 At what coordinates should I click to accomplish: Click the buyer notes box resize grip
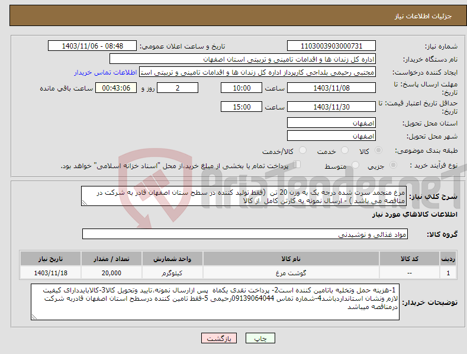click(34, 317)
